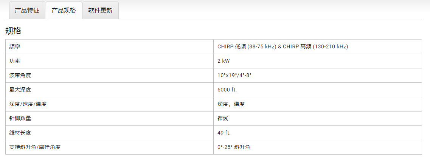The image size is (430, 161).
Task: Click the 针脚数量 row label
Action: click(x=20, y=118)
